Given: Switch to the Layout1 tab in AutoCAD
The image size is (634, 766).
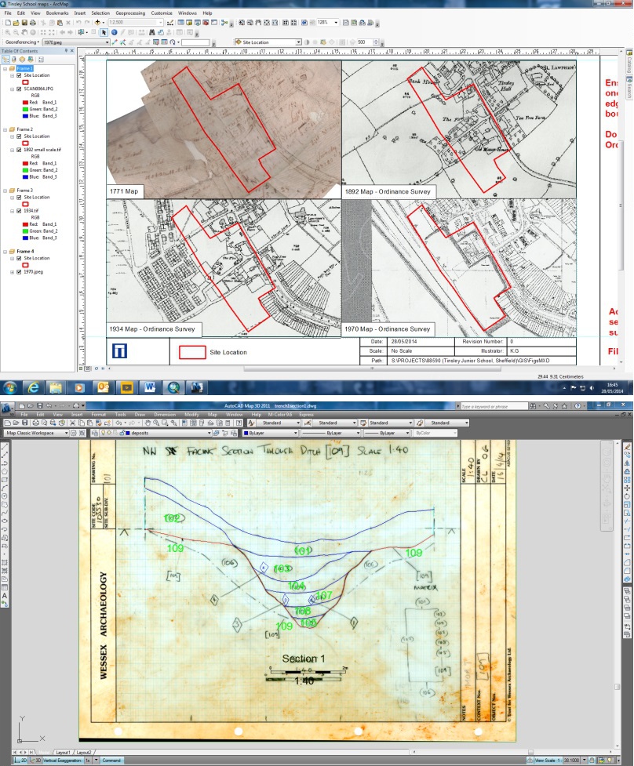Looking at the screenshot, I should (61, 751).
